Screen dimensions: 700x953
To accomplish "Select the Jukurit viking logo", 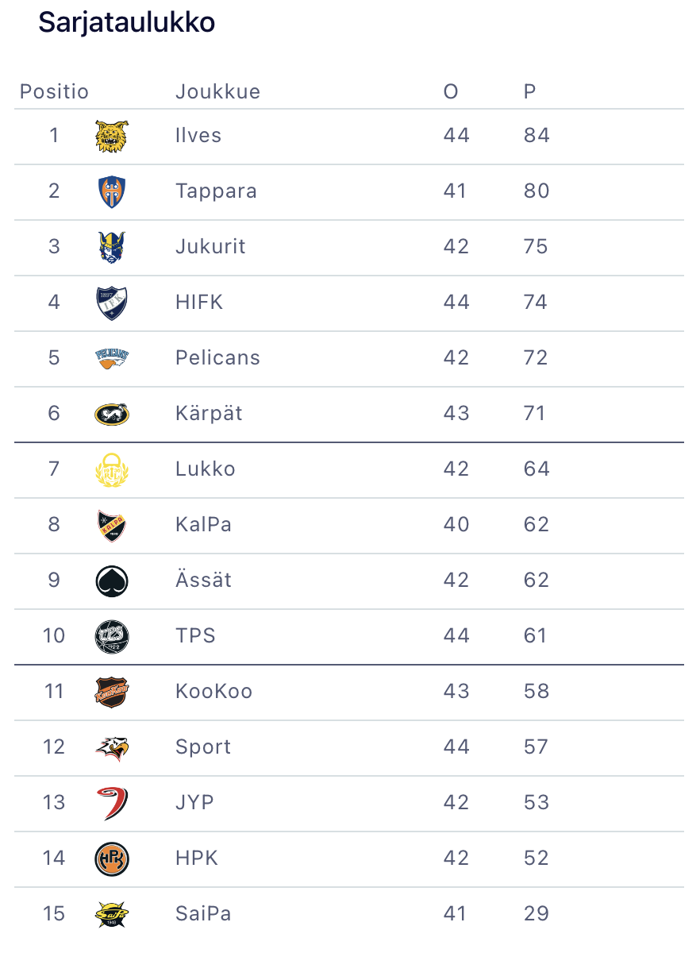I will click(x=111, y=247).
